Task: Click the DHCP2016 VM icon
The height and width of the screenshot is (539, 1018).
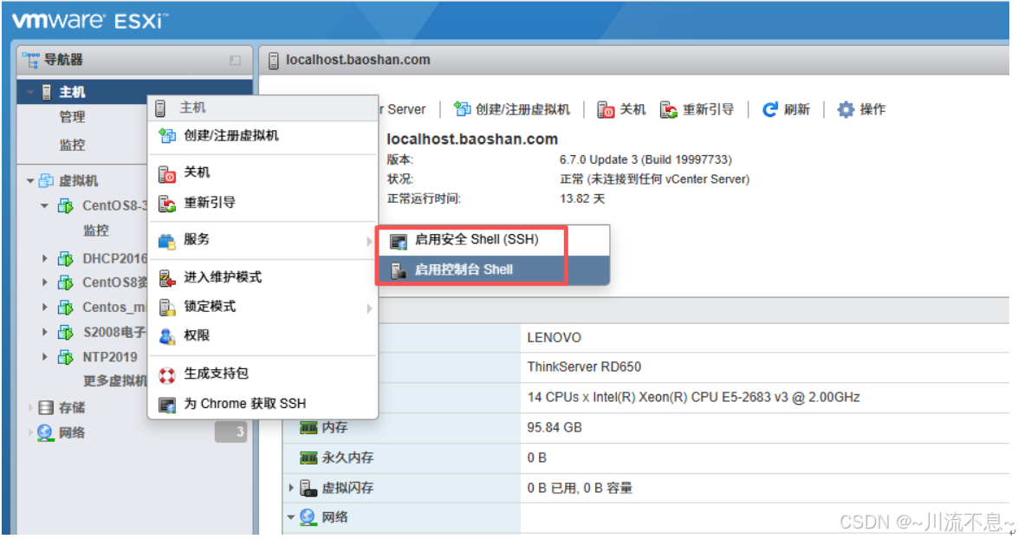Action: pyautogui.click(x=66, y=258)
